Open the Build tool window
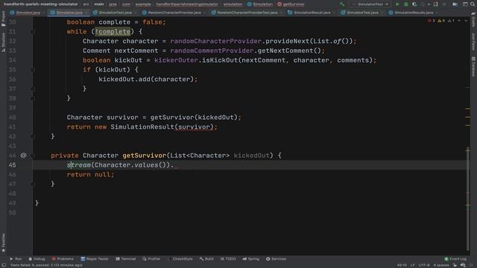477x268 pixels. pos(206,259)
